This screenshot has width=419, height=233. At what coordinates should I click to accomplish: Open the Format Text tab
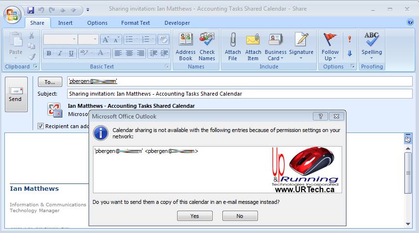tap(135, 23)
